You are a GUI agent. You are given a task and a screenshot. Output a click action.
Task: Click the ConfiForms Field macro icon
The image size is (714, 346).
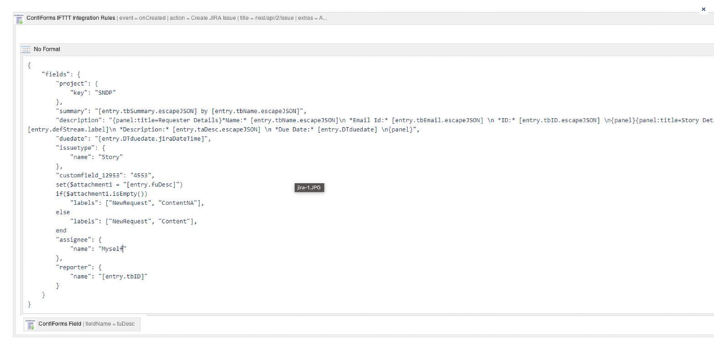click(x=31, y=324)
